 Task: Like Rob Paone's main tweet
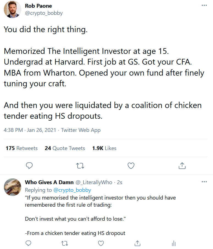tap(131, 165)
